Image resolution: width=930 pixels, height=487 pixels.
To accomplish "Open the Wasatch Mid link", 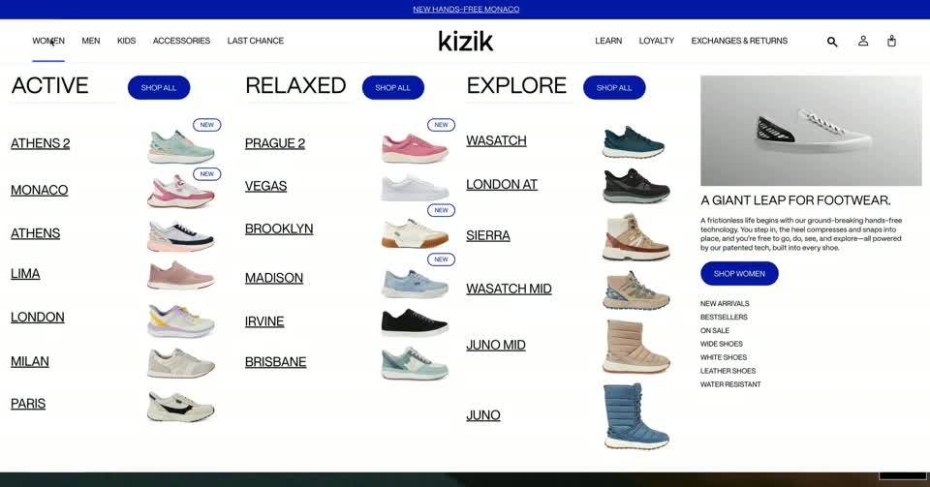I will point(509,289).
